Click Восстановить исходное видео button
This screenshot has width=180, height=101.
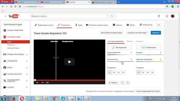tap(111, 33)
